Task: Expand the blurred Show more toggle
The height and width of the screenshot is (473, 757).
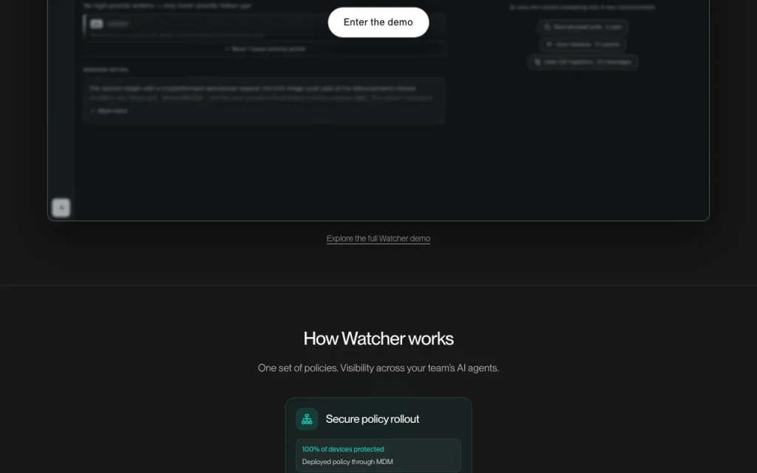Action: [x=109, y=111]
